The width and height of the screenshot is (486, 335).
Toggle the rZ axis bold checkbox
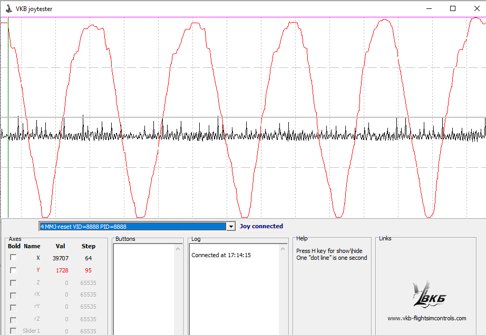pyautogui.click(x=13, y=320)
